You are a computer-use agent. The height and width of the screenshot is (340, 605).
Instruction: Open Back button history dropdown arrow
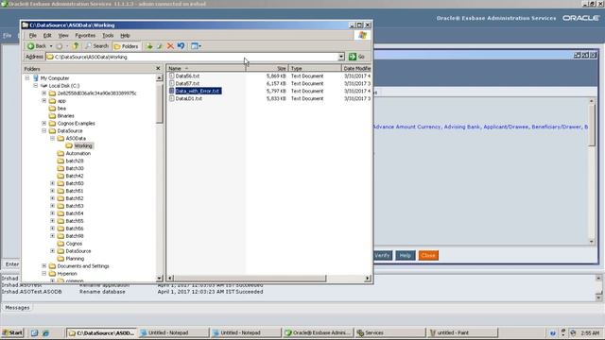(51, 46)
